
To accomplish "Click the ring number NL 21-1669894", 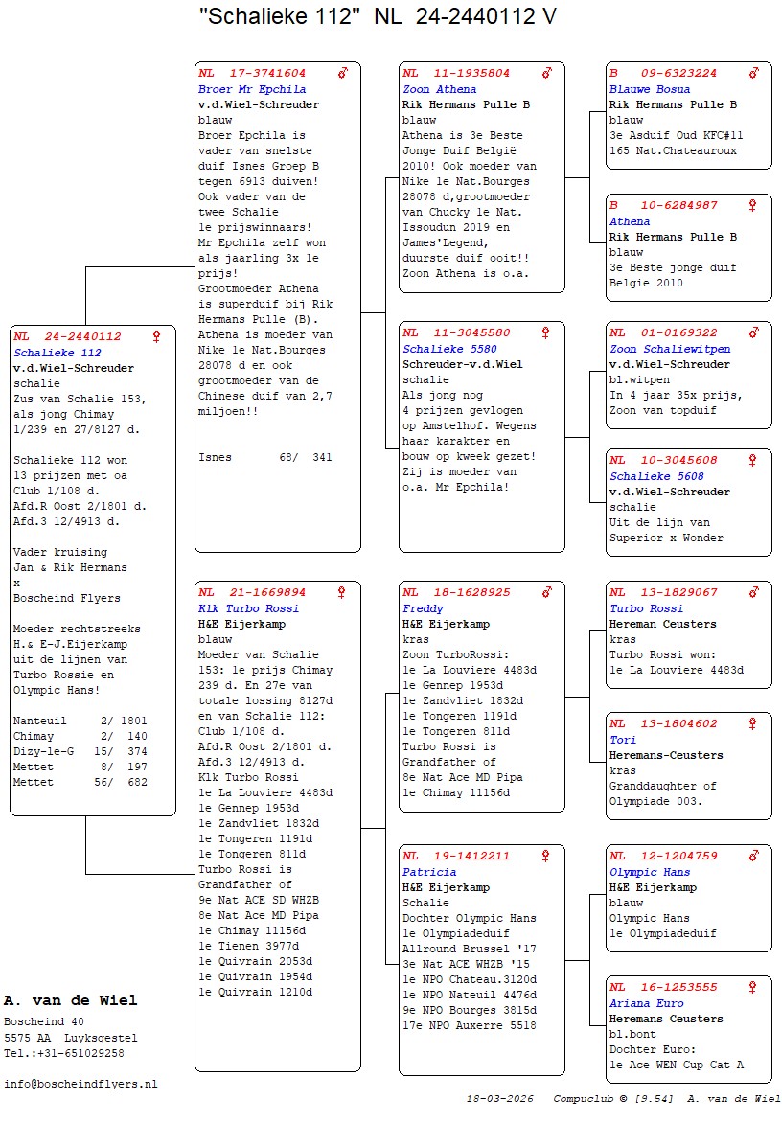I will pos(252,592).
